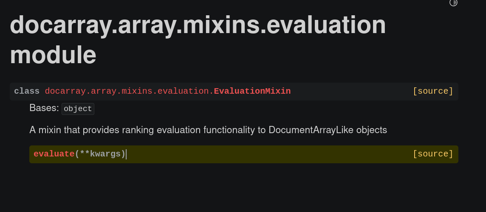The height and width of the screenshot is (212, 486).
Task: Click the 'object' base class label
Action: point(78,109)
